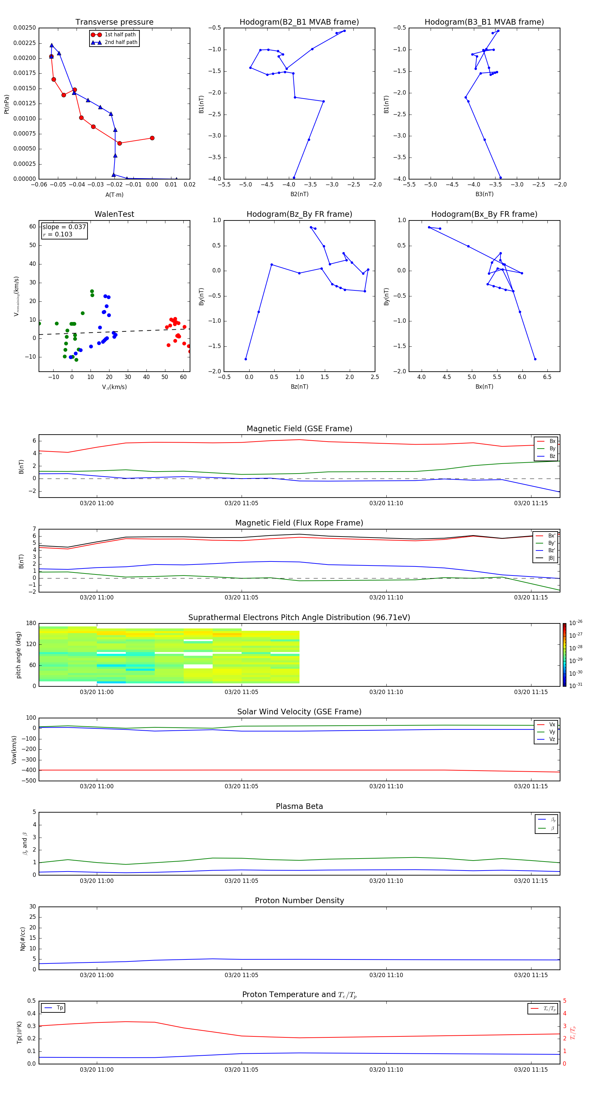Click the 'A(T·m)' x-axis label
Viewport: 599px width, 1099px height.
pos(114,194)
